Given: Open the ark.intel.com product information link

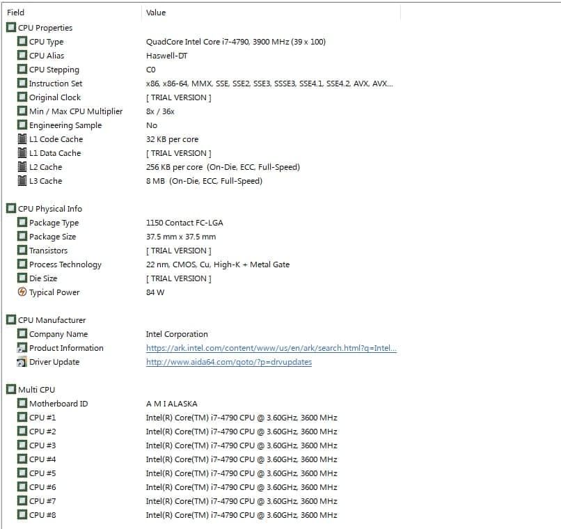Looking at the screenshot, I should tap(271, 348).
